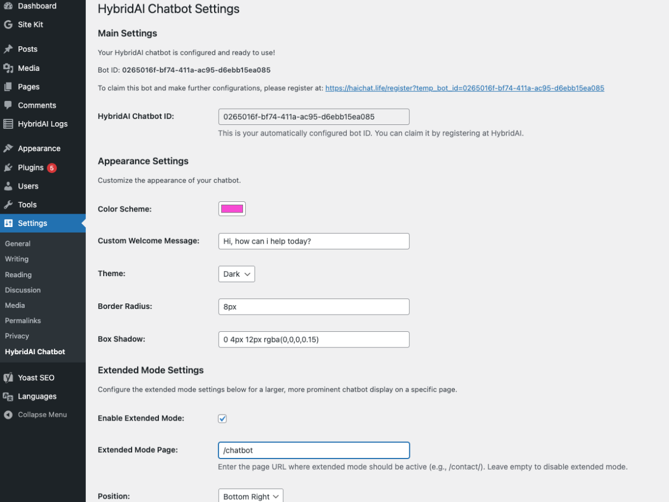
Task: Click the Dashboard gauge icon
Action: (8, 6)
